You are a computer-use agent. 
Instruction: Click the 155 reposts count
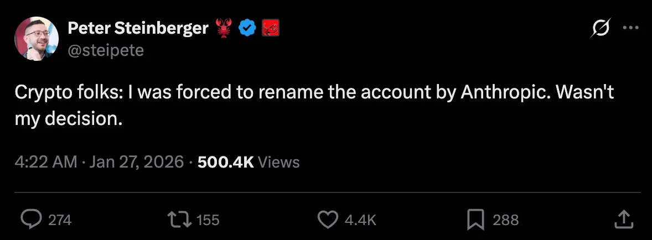tap(208, 220)
